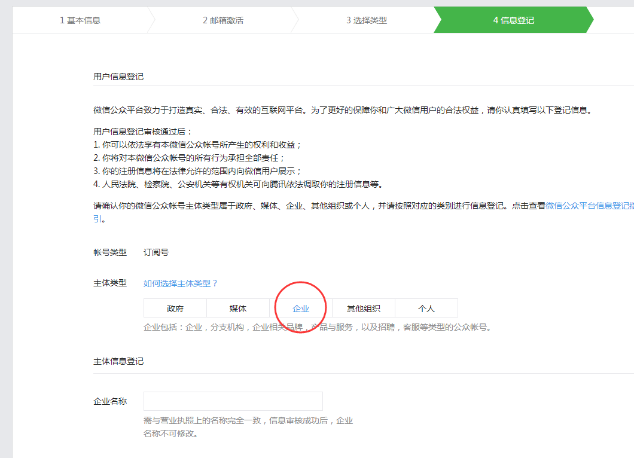Pick 其他组织 as the entity type
This screenshot has height=458, width=634.
[x=363, y=309]
